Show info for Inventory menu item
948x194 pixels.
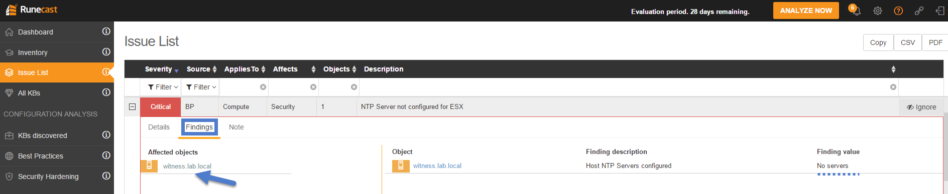pyautogui.click(x=106, y=51)
